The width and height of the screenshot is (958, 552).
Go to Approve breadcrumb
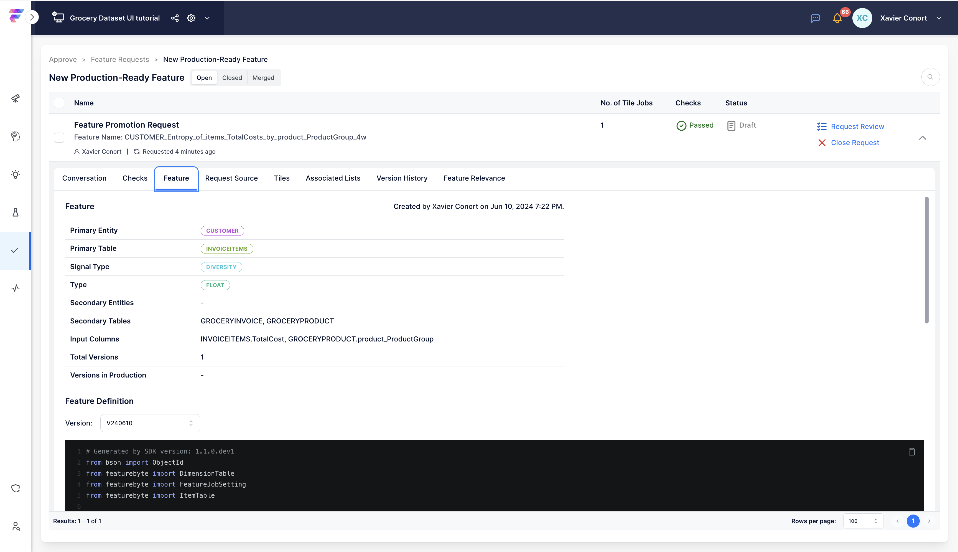[63, 60]
